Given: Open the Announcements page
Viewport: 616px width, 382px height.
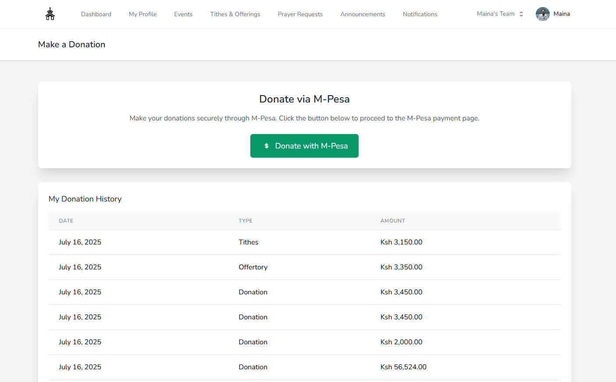Looking at the screenshot, I should (363, 14).
